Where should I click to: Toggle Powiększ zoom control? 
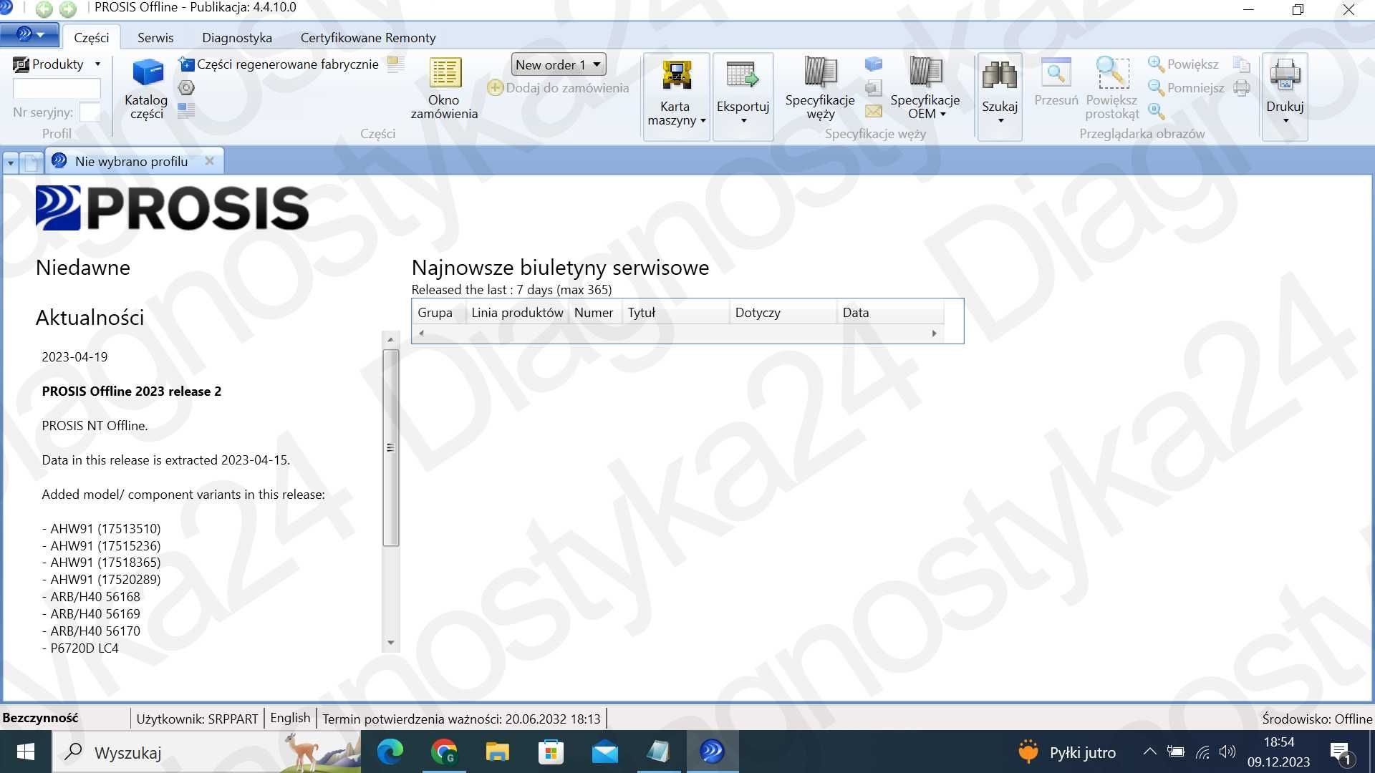pyautogui.click(x=1185, y=63)
